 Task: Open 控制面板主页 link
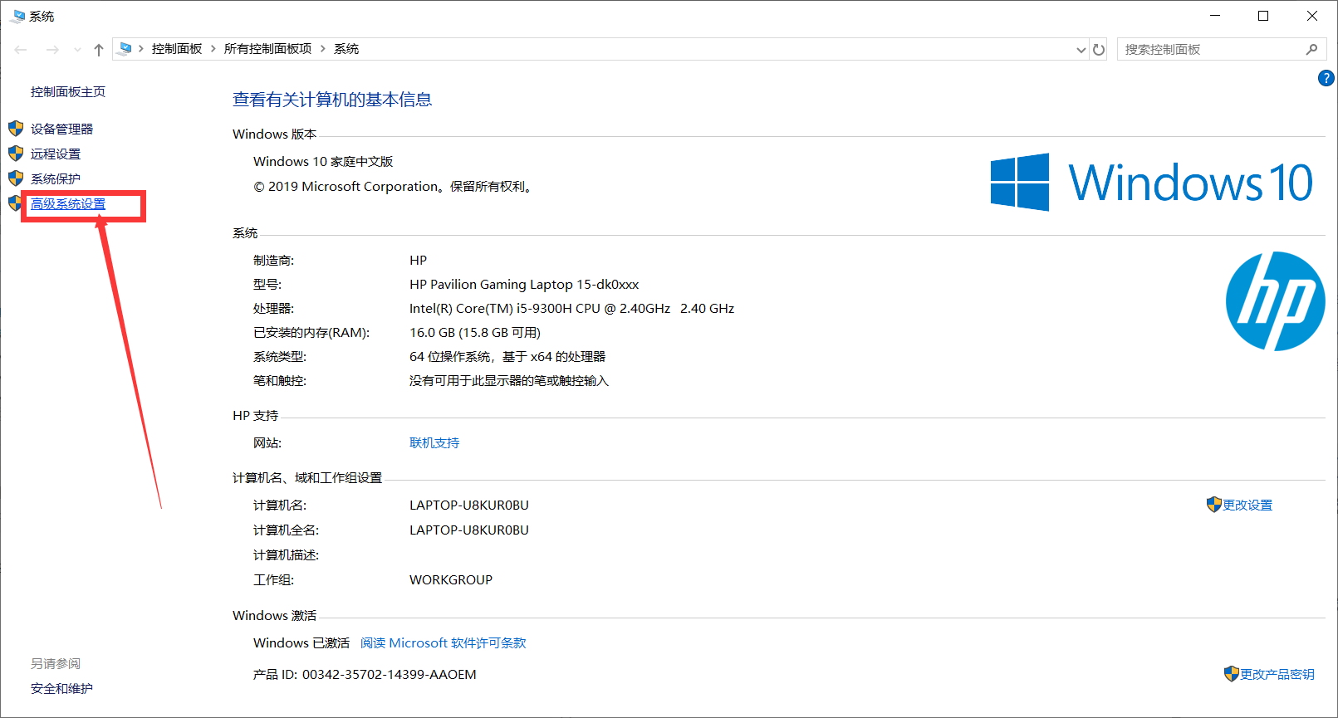pos(68,92)
